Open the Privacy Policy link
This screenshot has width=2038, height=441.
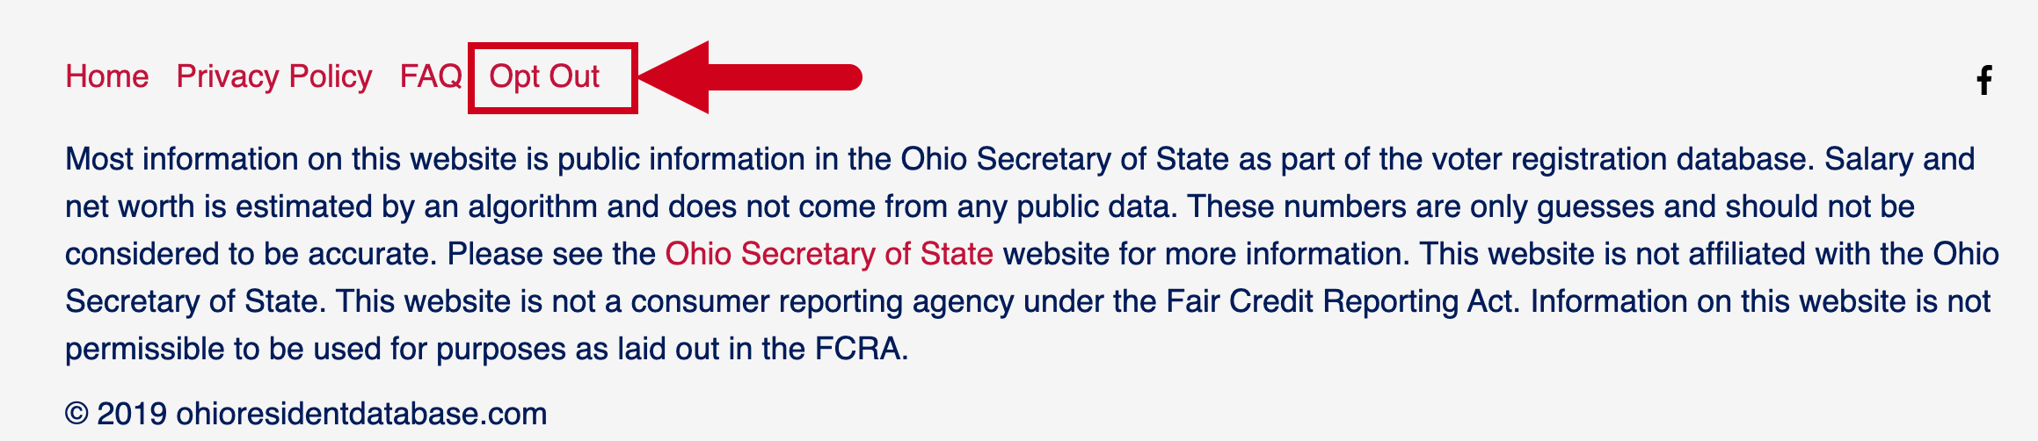[274, 76]
